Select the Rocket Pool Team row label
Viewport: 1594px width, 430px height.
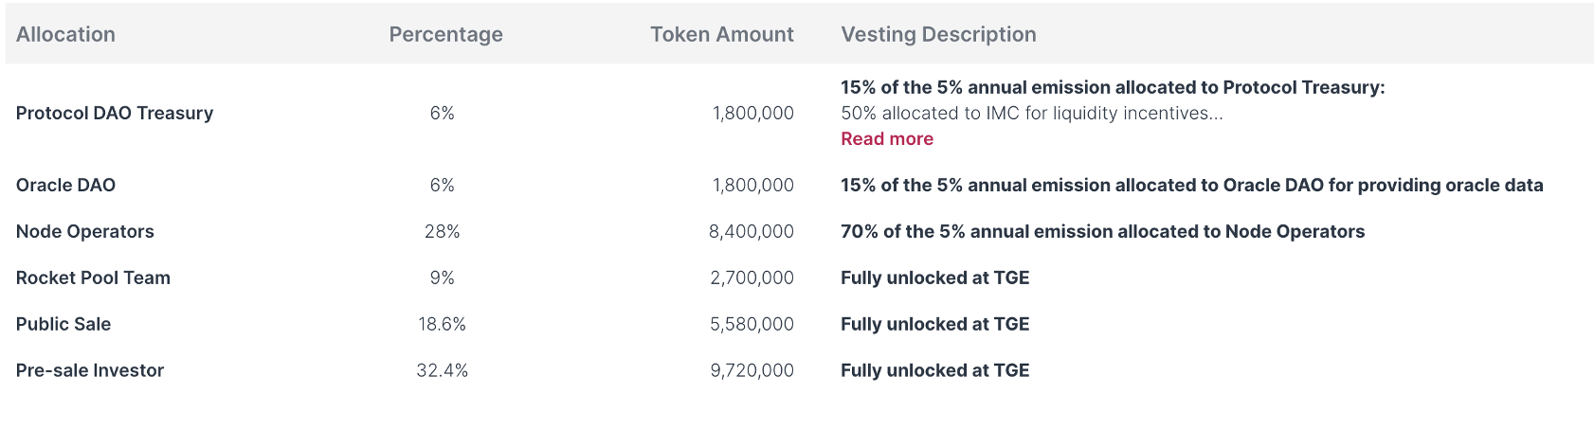click(x=93, y=278)
